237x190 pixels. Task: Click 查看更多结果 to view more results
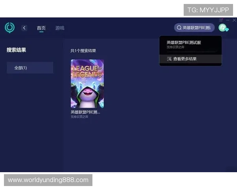tap(185, 59)
